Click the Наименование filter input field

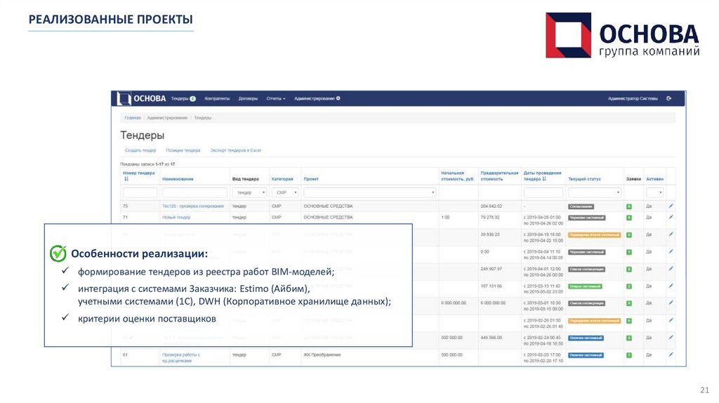point(194,192)
